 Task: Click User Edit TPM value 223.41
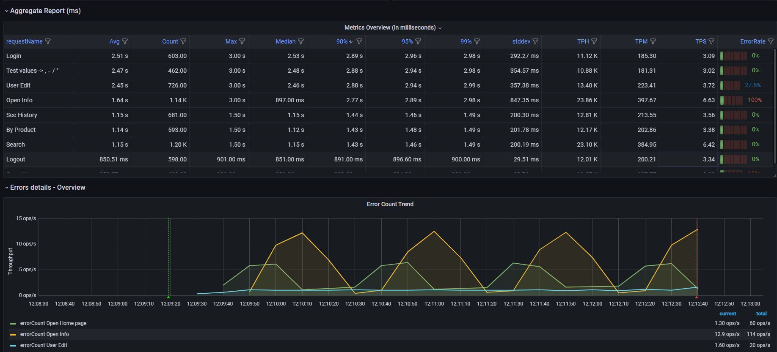(647, 85)
